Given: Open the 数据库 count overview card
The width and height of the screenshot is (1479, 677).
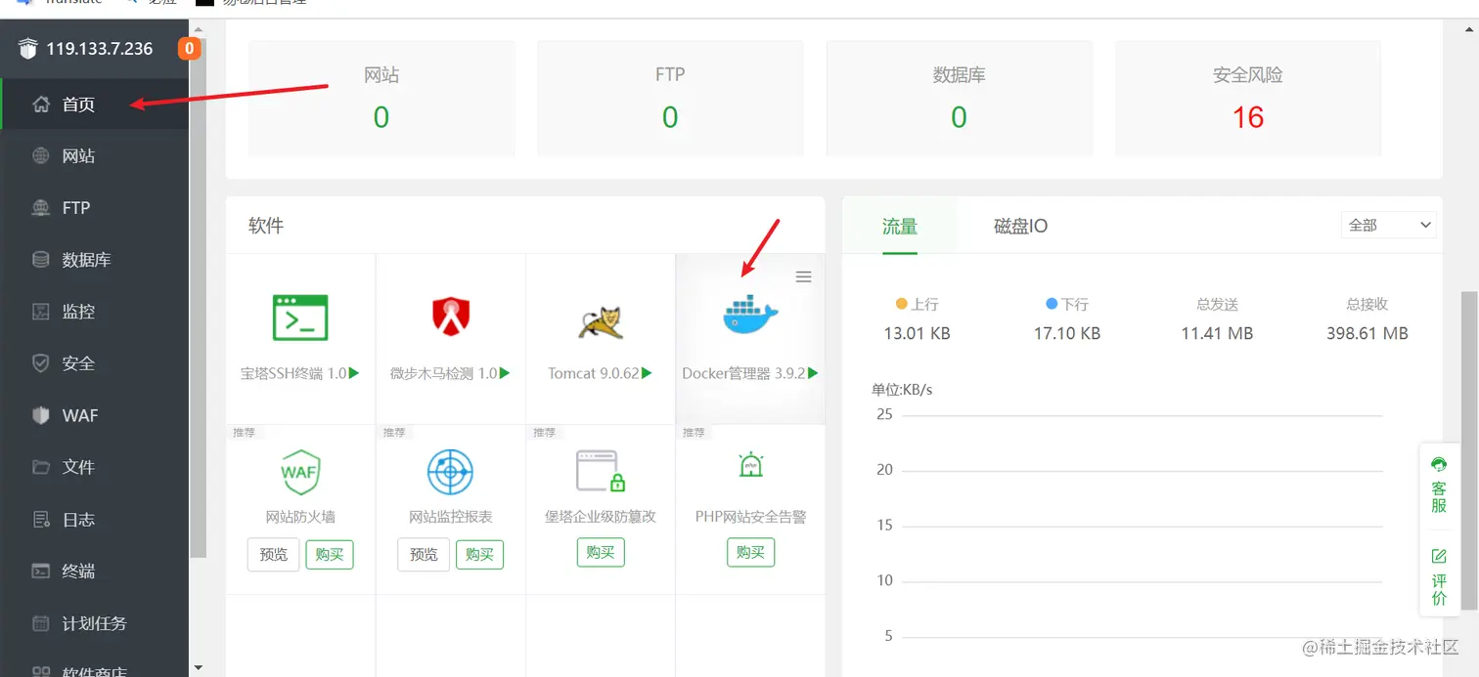Looking at the screenshot, I should (959, 99).
